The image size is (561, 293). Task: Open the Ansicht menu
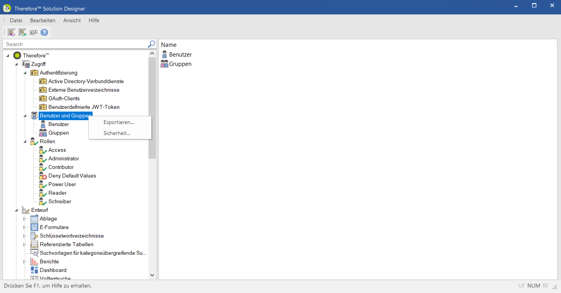click(x=72, y=20)
